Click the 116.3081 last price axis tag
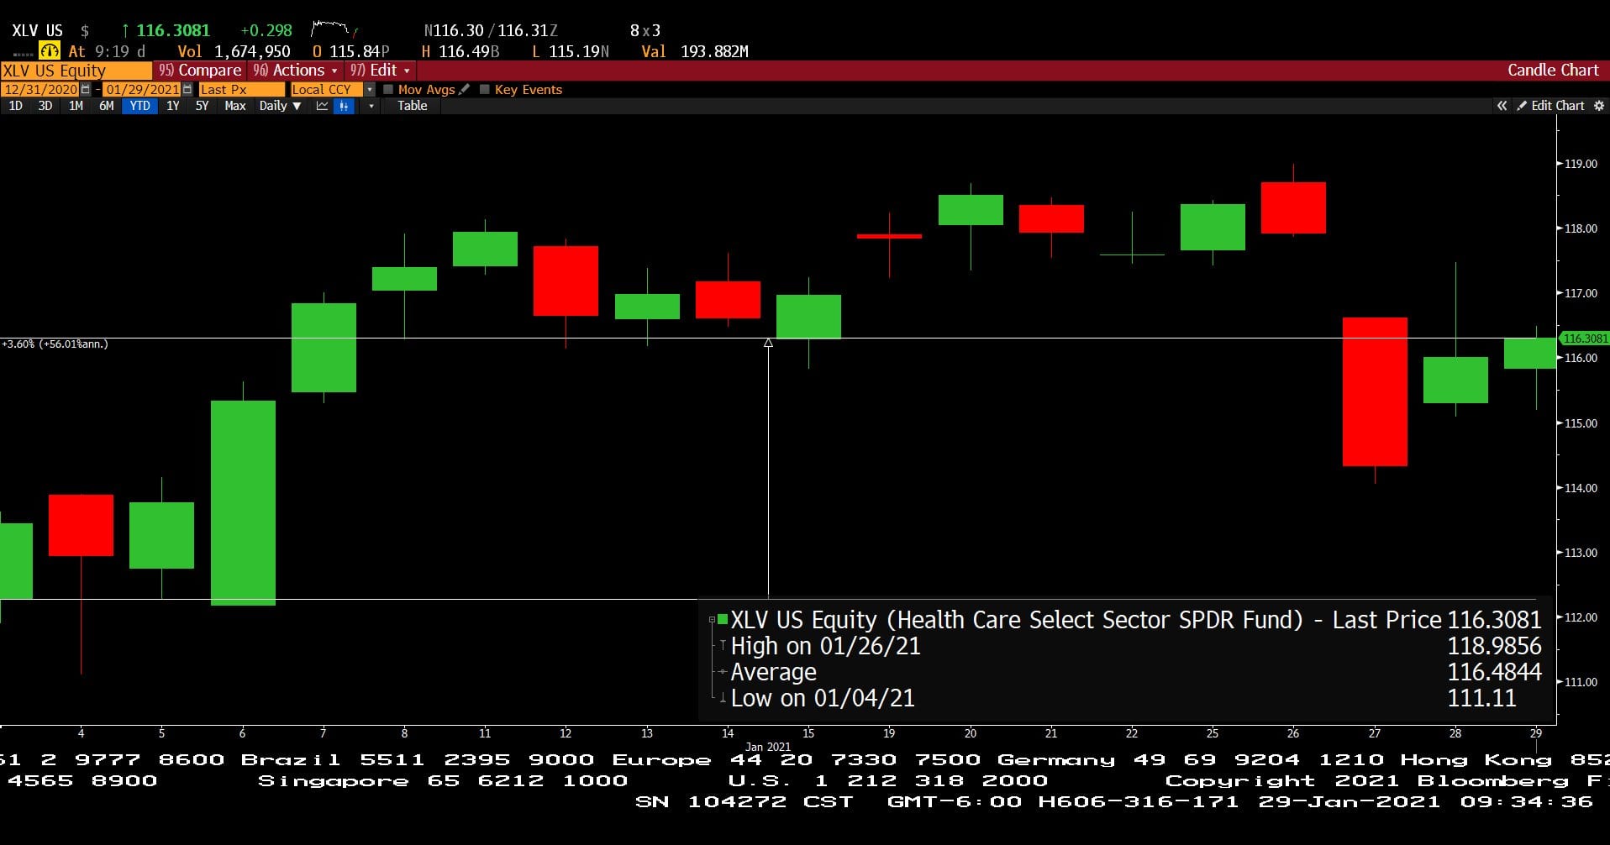This screenshot has width=1610, height=845. pos(1585,339)
